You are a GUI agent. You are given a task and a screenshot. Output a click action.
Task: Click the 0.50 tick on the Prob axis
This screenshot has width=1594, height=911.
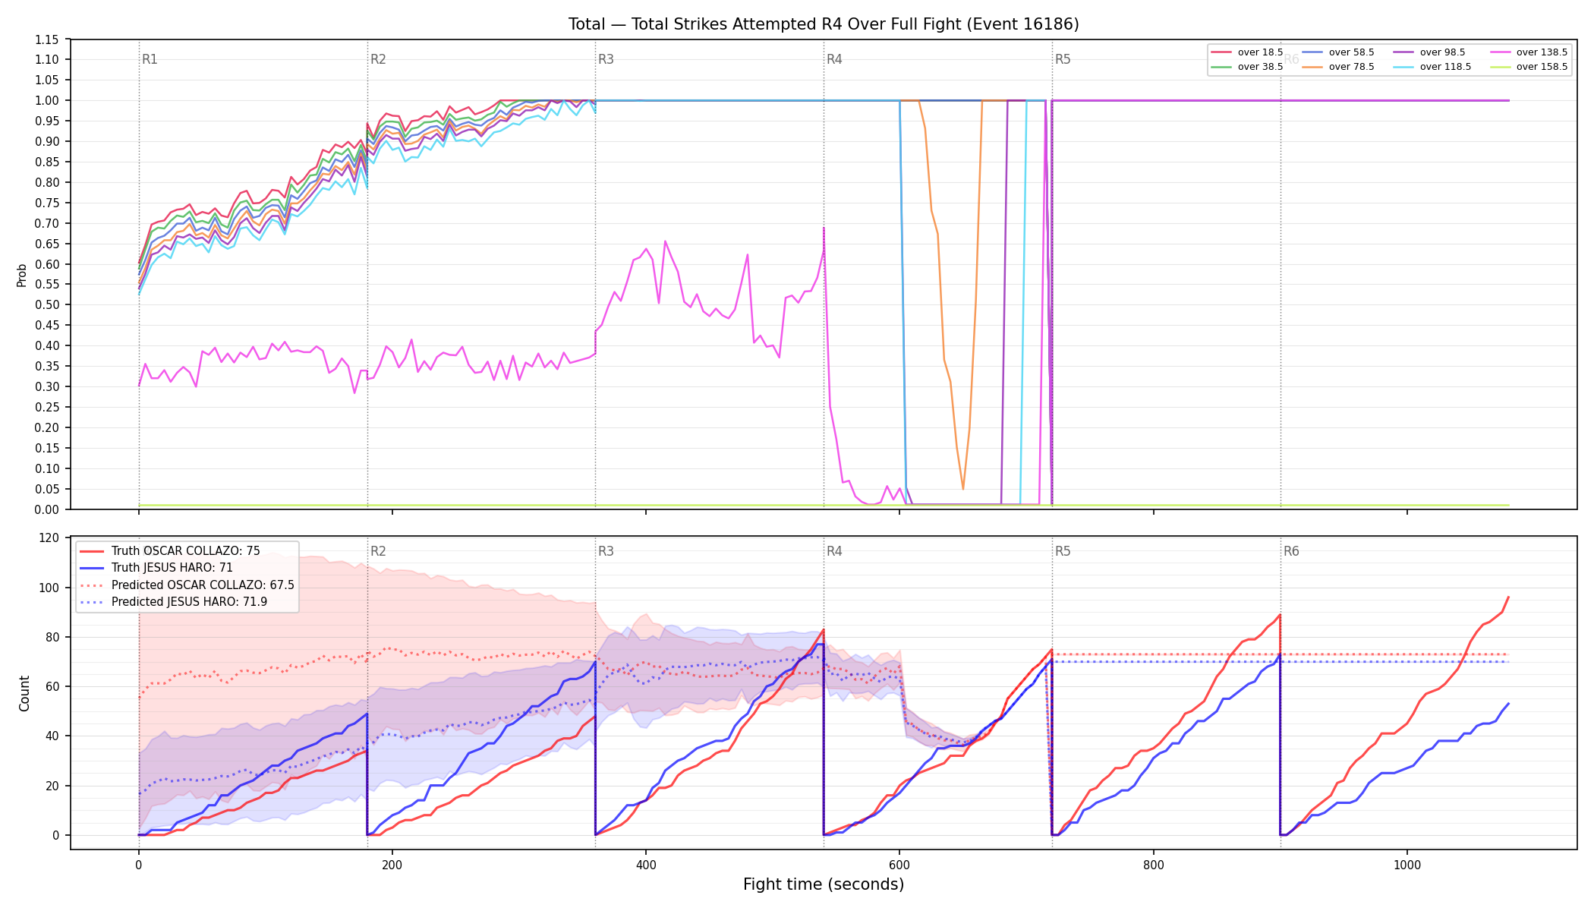[x=47, y=305]
